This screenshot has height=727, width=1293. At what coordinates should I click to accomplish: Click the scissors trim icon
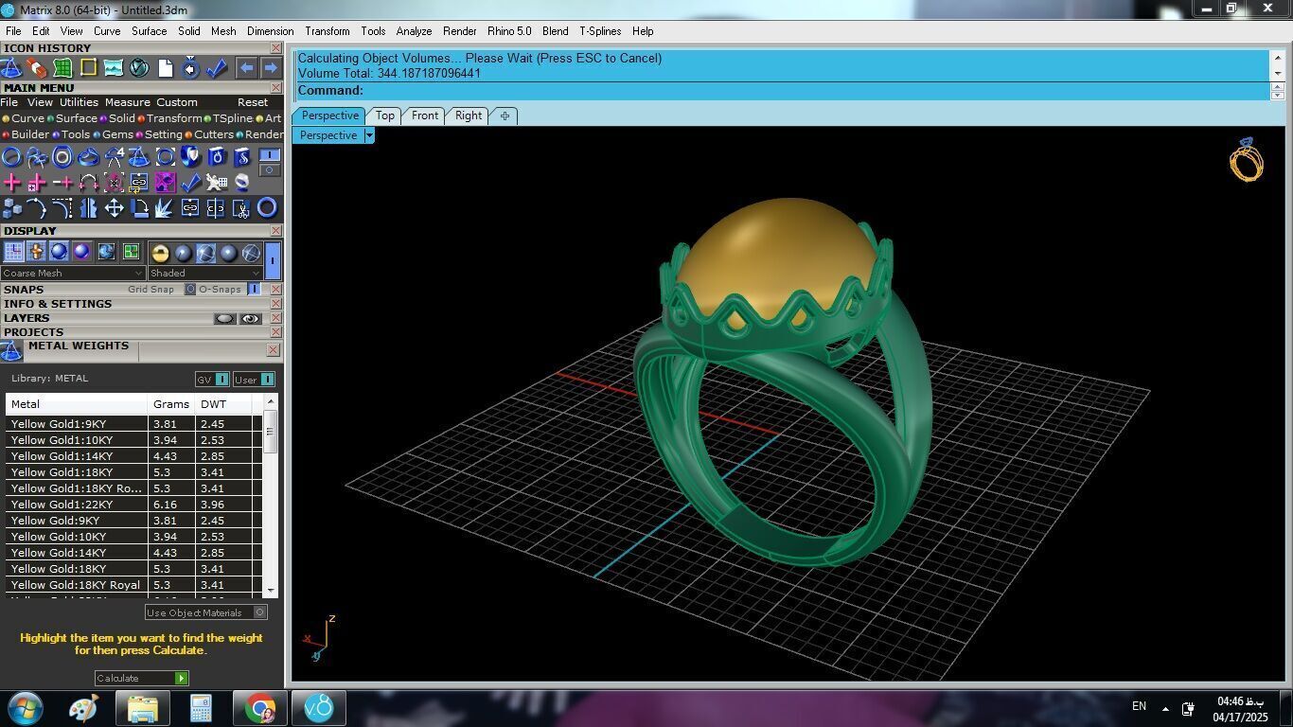[242, 207]
